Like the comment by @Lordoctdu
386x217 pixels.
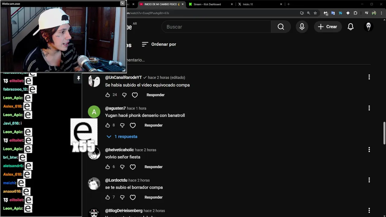108,197
